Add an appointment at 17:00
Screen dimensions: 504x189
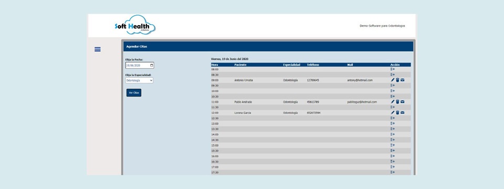[x=393, y=167]
